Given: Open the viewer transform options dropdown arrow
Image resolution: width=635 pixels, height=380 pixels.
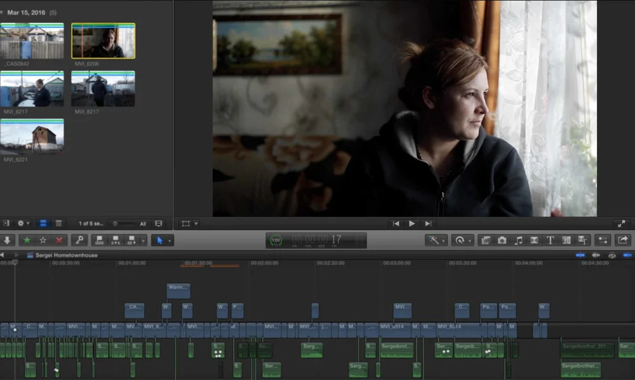Looking at the screenshot, I should (196, 224).
